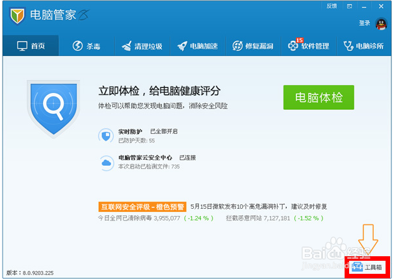Viewport: 394px width, 279px height.
Task: Open the 电脑诊所 PC clinic tab
Action: point(363,46)
